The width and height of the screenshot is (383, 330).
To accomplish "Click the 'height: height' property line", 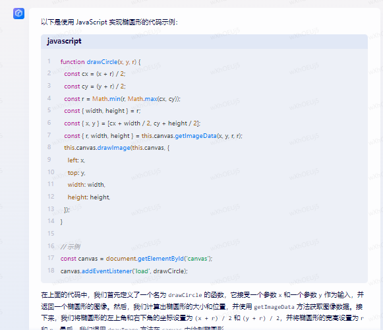I will click(89, 197).
